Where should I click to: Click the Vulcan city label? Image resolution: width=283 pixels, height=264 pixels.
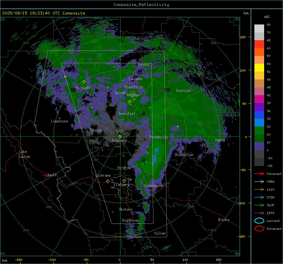(x=160, y=233)
